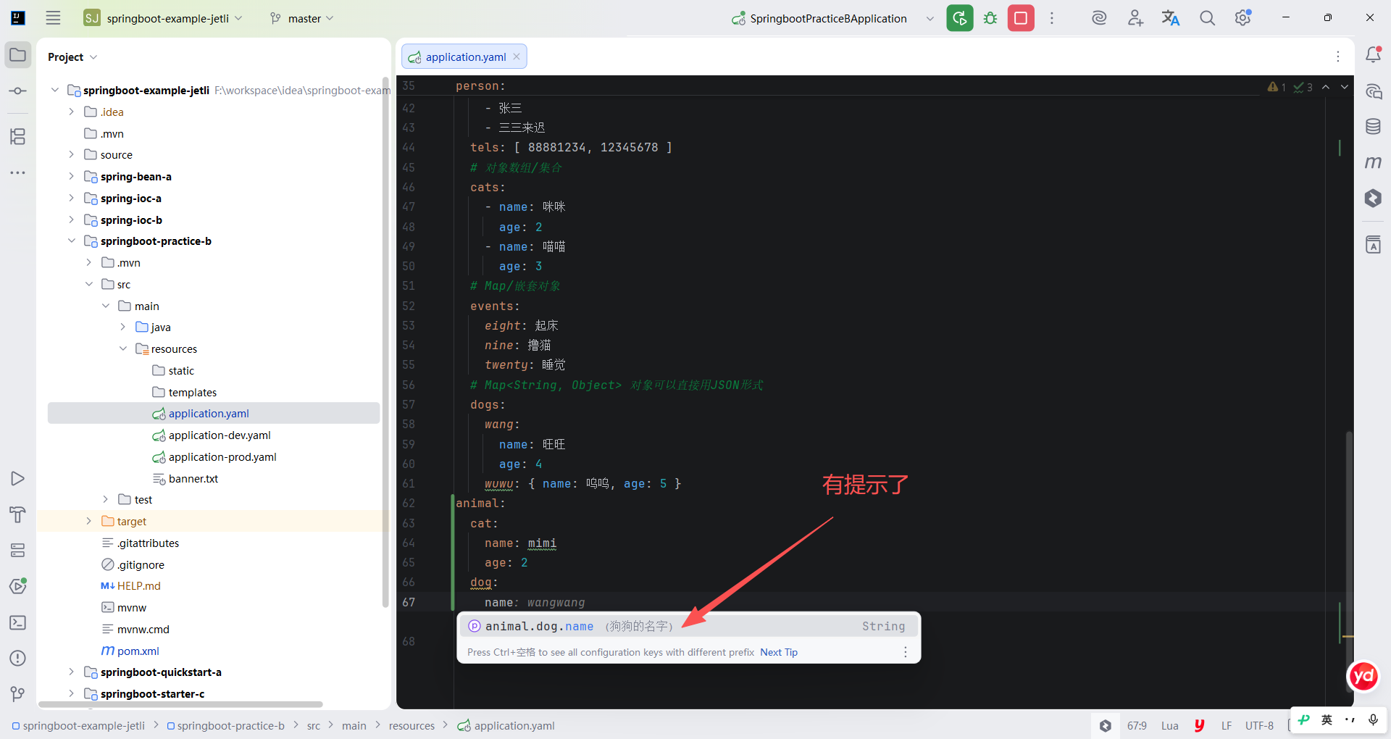Open IDE settings gear

pos(1243,18)
